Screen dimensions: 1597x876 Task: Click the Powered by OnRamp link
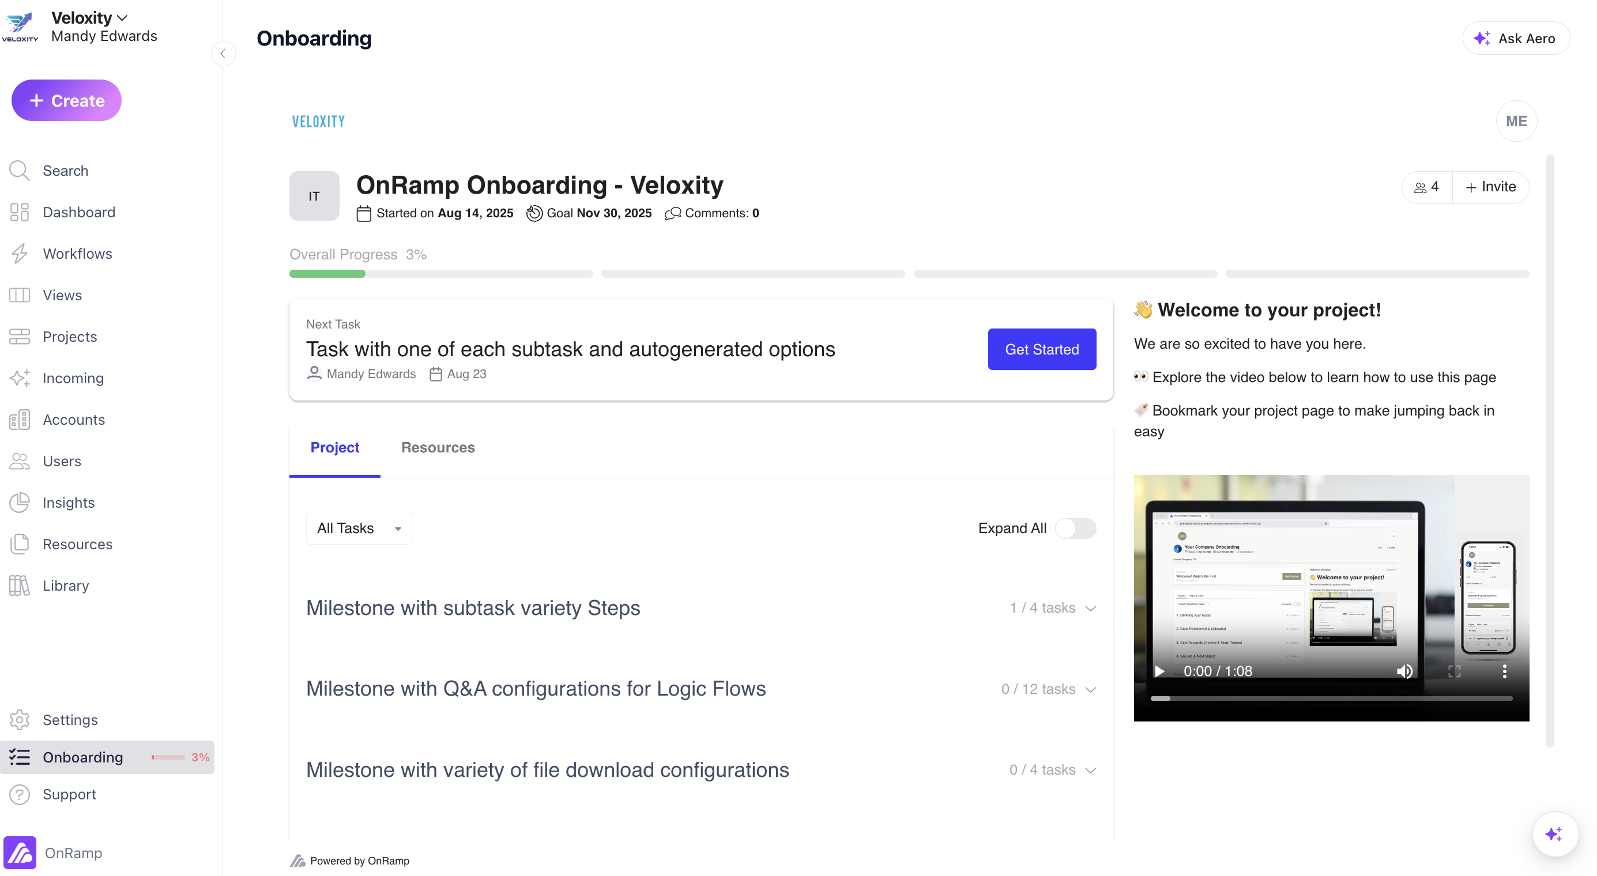pyautogui.click(x=349, y=860)
